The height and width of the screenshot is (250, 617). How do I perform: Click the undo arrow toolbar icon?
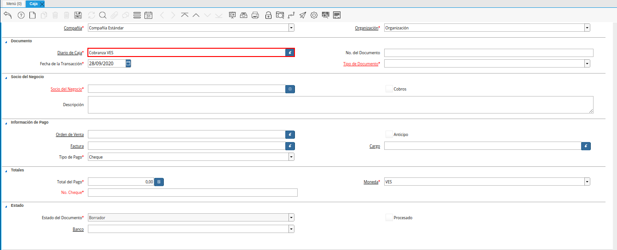pyautogui.click(x=7, y=15)
